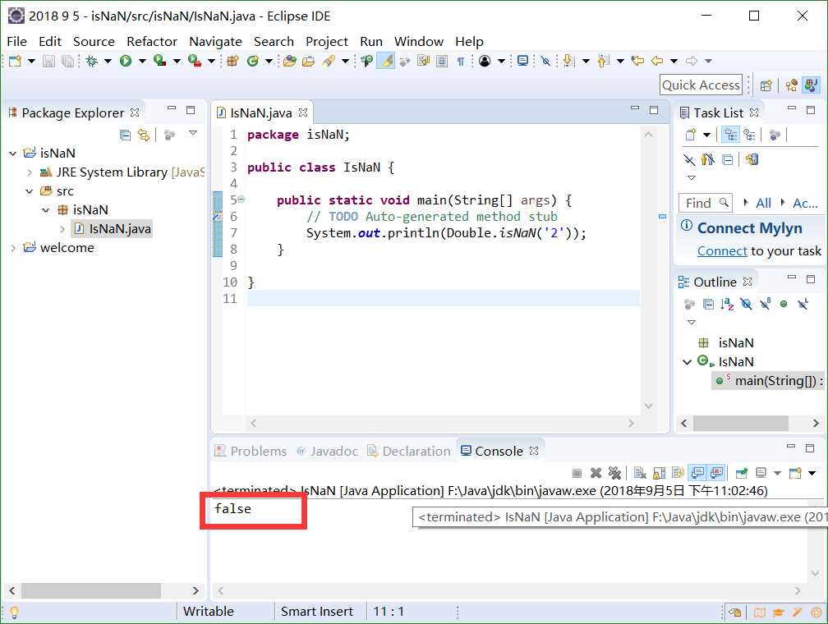828x624 pixels.
Task: Open the Run menu
Action: pyautogui.click(x=371, y=41)
